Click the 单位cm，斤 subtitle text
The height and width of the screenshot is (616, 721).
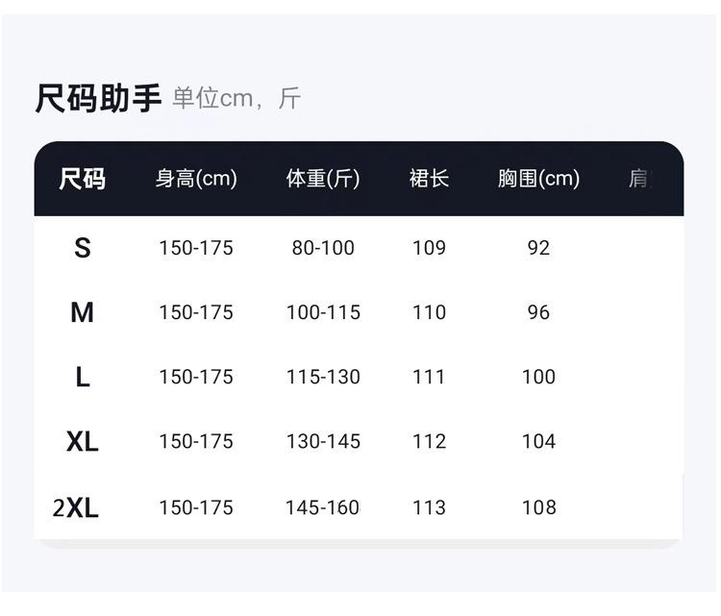coord(236,98)
